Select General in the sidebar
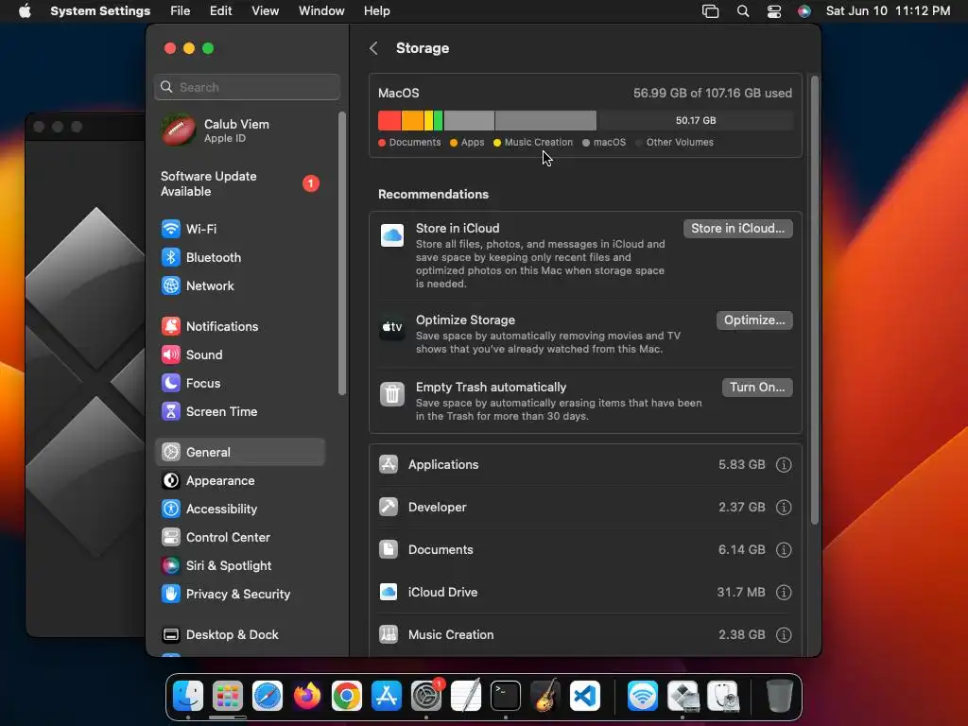 [x=239, y=452]
